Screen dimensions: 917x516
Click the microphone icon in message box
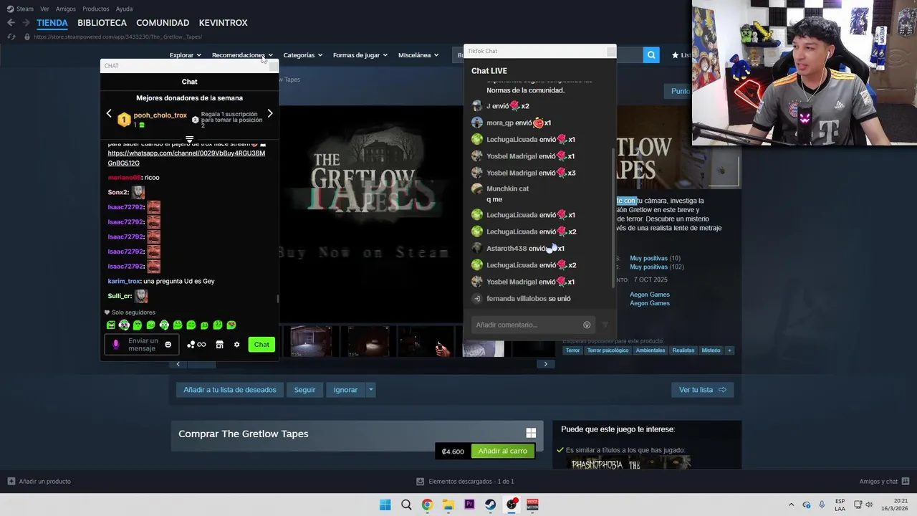click(116, 345)
